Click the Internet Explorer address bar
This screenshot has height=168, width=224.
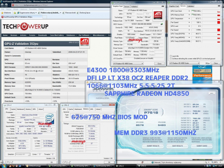click(x=61, y=5)
